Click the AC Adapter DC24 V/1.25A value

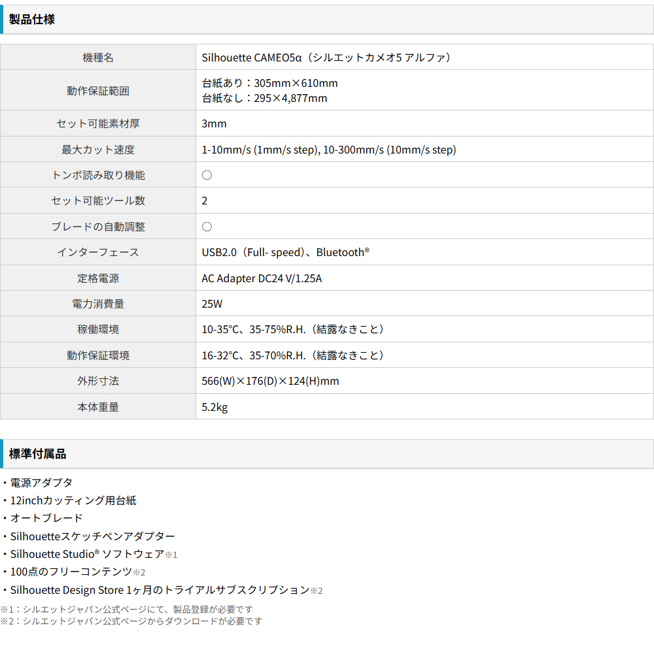click(262, 278)
